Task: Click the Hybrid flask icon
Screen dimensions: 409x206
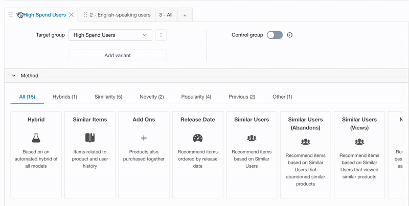Action: [x=36, y=138]
